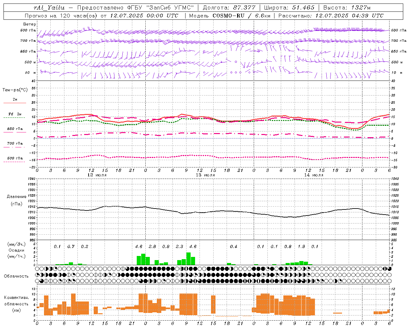Viewport: 408px width, 326px height.
Task: Click the precipitation value 1.9
Action: tap(301, 247)
